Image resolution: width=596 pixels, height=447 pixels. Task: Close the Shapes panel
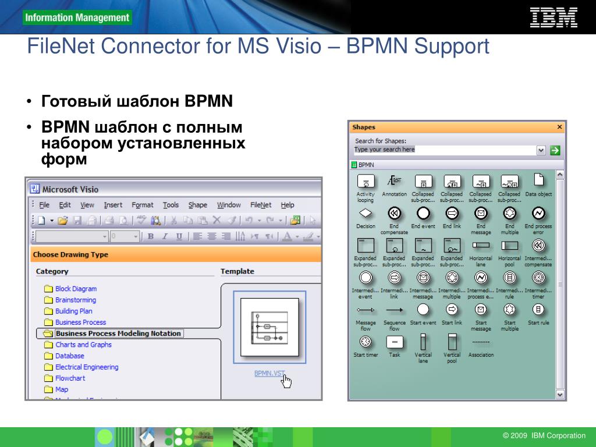click(x=559, y=127)
